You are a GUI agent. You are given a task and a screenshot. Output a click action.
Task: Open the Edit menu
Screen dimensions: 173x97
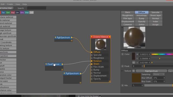coord(2,4)
